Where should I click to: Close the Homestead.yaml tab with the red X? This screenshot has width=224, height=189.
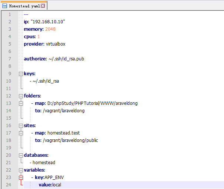coord(43,6)
